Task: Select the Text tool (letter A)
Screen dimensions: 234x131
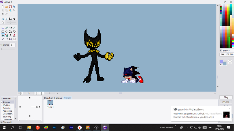Action: [10, 35]
